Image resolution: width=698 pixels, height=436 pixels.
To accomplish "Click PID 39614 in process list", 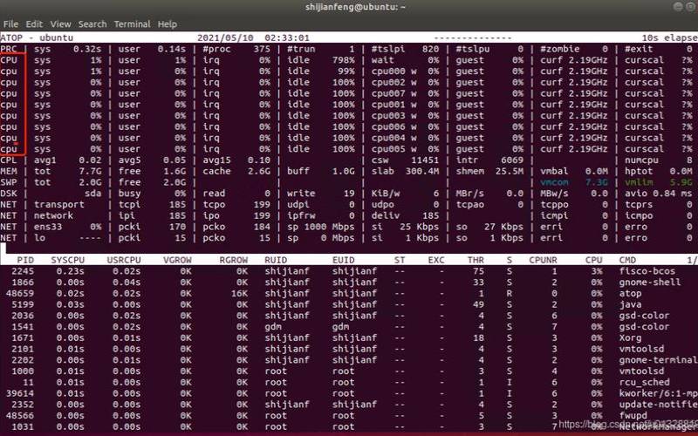I will click(x=20, y=393).
